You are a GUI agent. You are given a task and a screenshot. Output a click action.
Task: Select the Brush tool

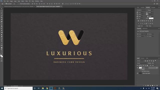point(1,24)
